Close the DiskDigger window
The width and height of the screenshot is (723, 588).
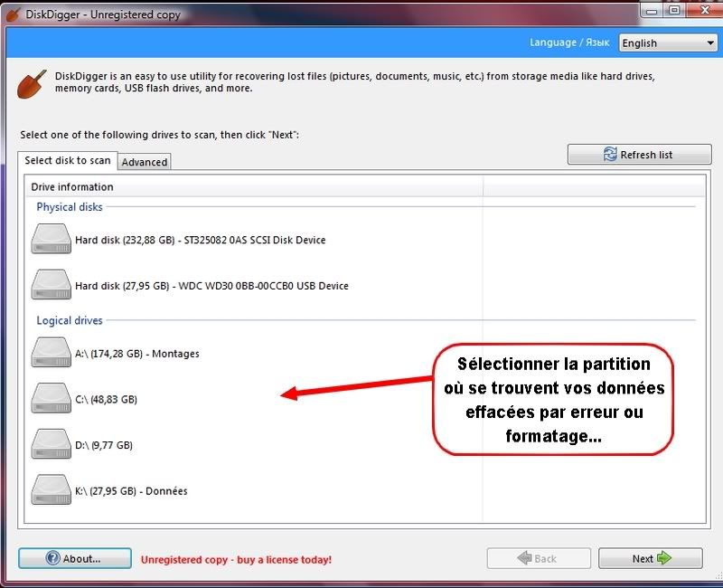705,10
